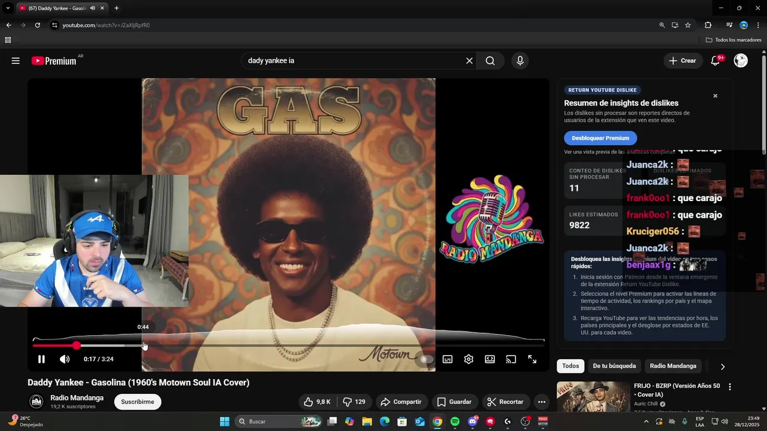
Task: Show more filter chips with the arrow
Action: [722, 366]
